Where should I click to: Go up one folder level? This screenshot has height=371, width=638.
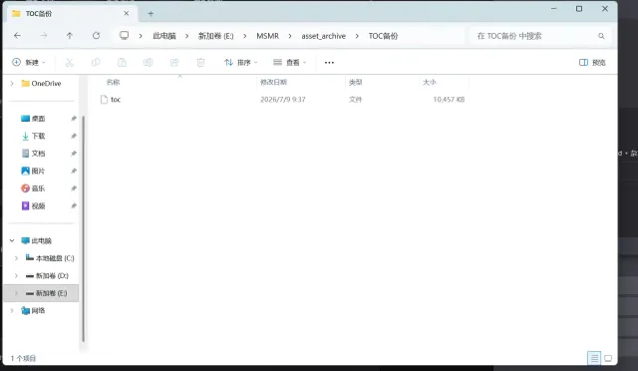click(x=70, y=36)
